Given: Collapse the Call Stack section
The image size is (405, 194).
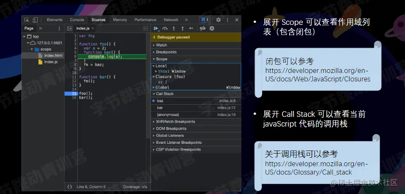Looking at the screenshot, I should [196, 94].
